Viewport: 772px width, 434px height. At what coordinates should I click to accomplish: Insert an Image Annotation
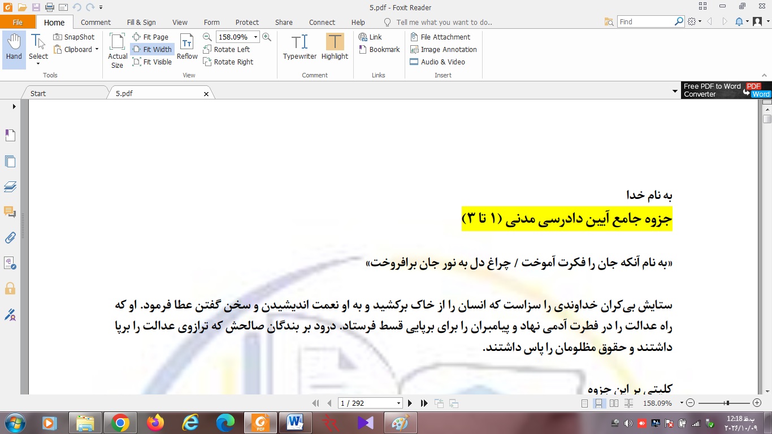(443, 49)
